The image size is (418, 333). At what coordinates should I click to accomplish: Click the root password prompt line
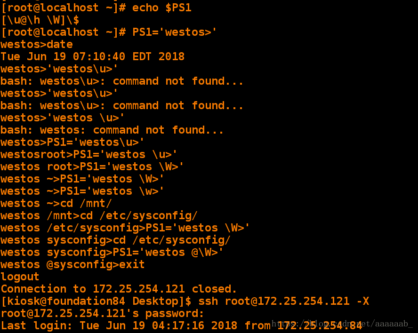pyautogui.click(x=102, y=314)
